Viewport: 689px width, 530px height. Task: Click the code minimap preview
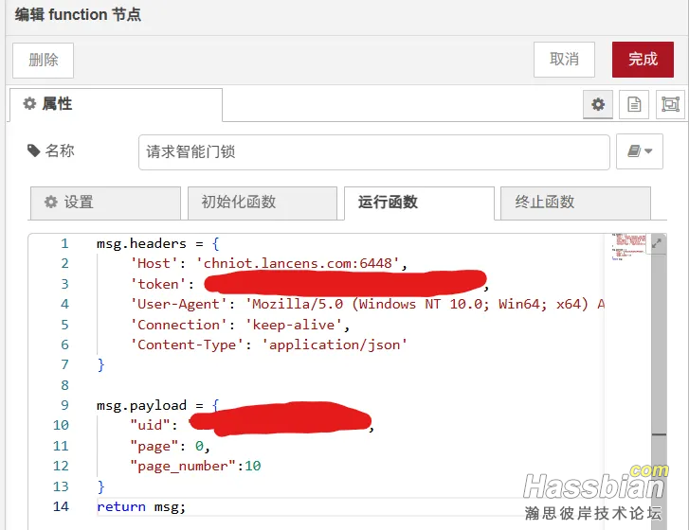(x=628, y=247)
